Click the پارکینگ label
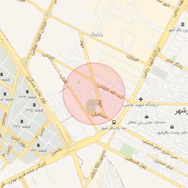188x188 pixels. pyautogui.click(x=97, y=35)
